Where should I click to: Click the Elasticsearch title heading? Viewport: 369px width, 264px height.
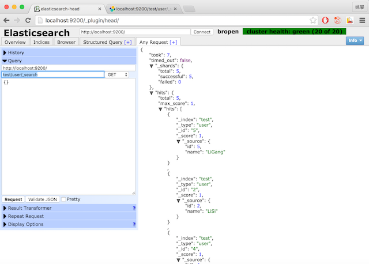[x=37, y=33]
